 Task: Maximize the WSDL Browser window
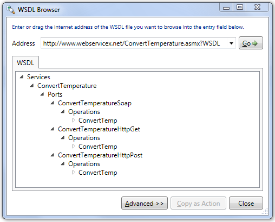[x=240, y=8]
